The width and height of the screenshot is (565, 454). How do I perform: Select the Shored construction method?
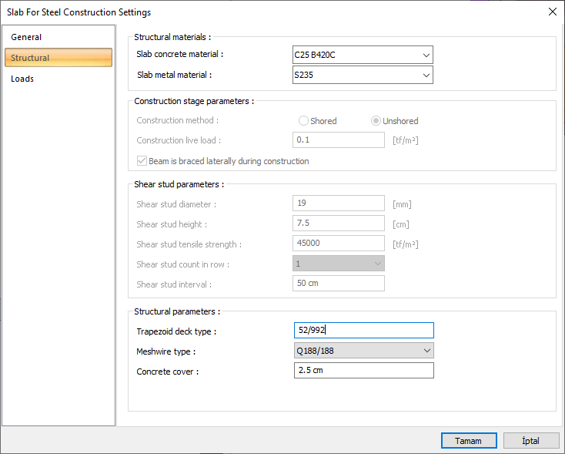(304, 121)
